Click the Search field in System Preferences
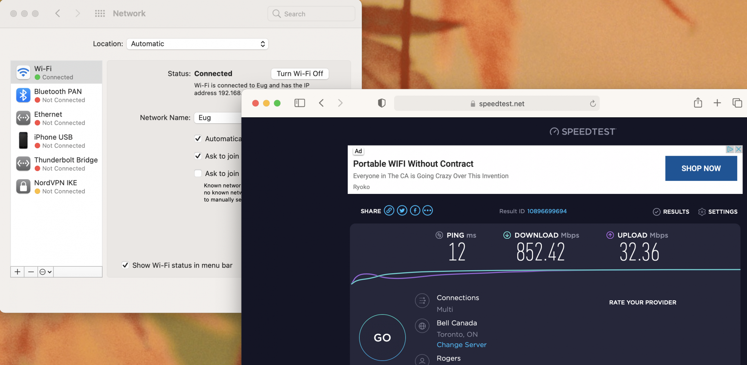Screen dimensions: 747x365 click(311, 14)
